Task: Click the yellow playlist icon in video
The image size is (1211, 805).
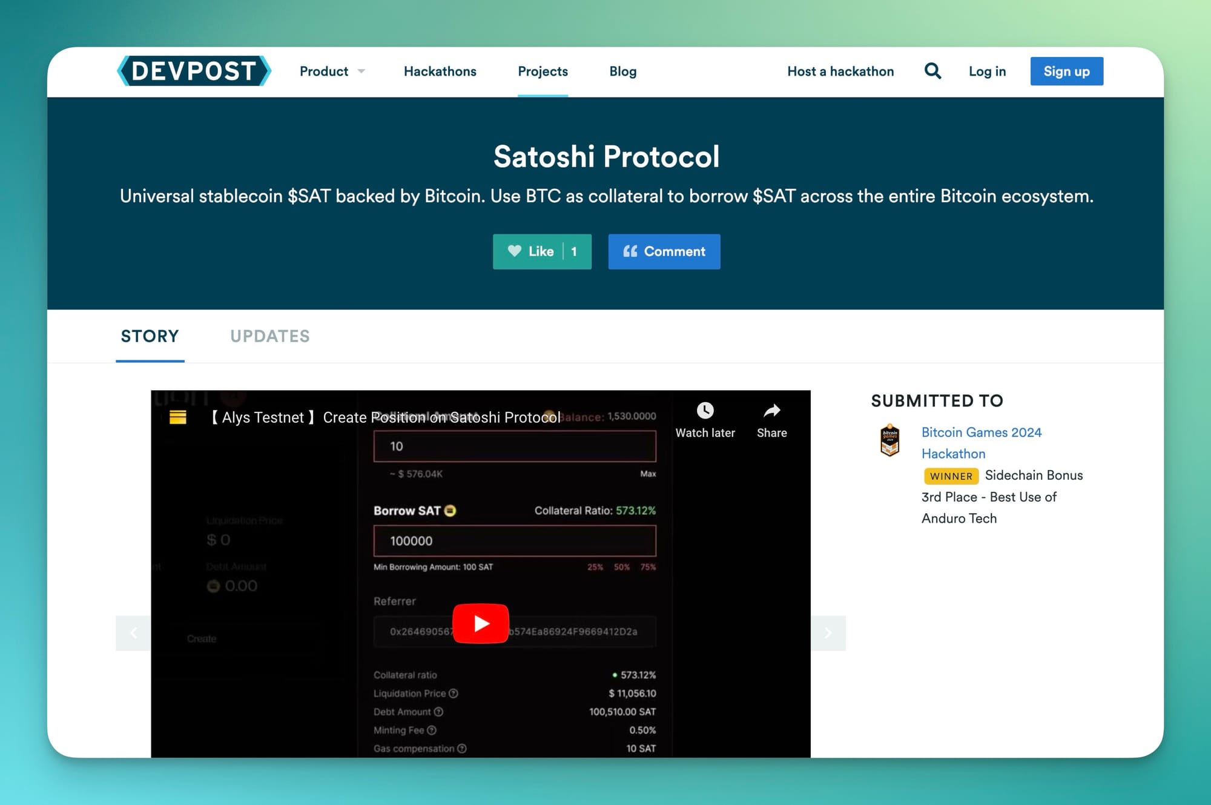Action: 177,417
